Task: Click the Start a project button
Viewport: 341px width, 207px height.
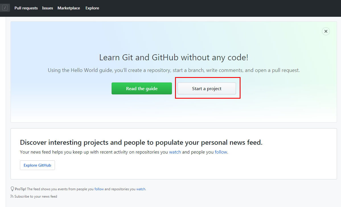Action: click(x=207, y=88)
